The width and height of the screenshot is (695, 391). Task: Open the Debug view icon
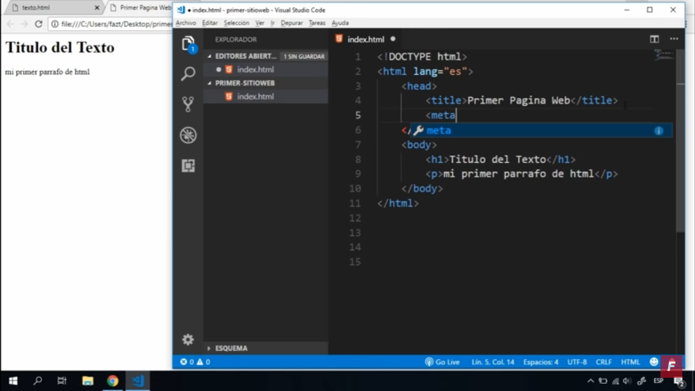point(188,135)
